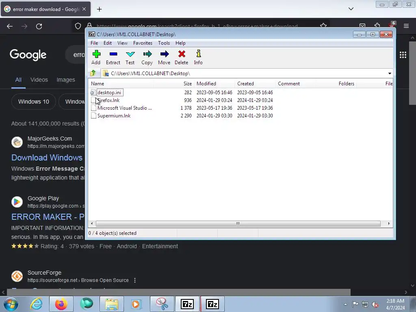Open the Edit menu in 7-Zip
The image size is (416, 312).
107,43
